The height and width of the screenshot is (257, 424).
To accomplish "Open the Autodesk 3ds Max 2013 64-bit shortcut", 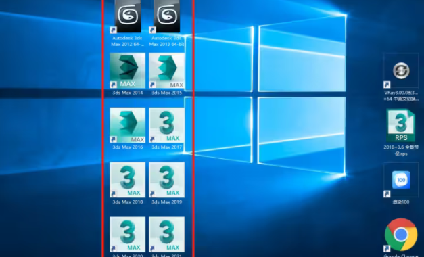I will point(166,16).
